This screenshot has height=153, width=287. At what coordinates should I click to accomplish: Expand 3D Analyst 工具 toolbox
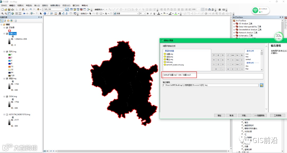click(234, 24)
